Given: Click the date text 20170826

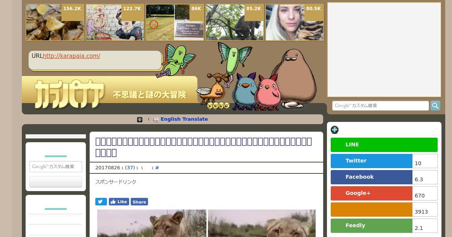Looking at the screenshot, I should click(x=108, y=168).
